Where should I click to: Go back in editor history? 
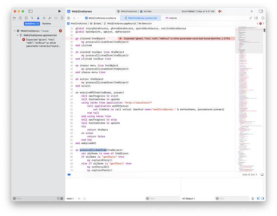click(74, 18)
